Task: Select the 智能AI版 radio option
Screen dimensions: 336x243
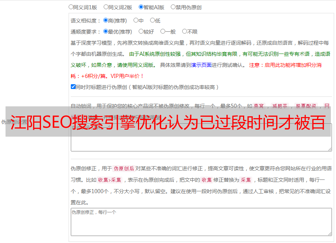Action: [141, 7]
